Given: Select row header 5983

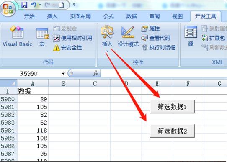Looking at the screenshot, I should (8, 123).
